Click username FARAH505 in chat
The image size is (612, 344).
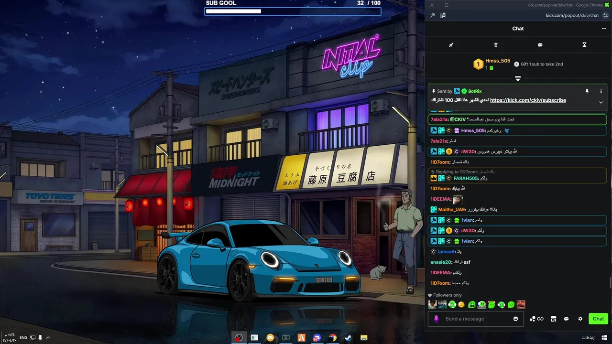[466, 178]
